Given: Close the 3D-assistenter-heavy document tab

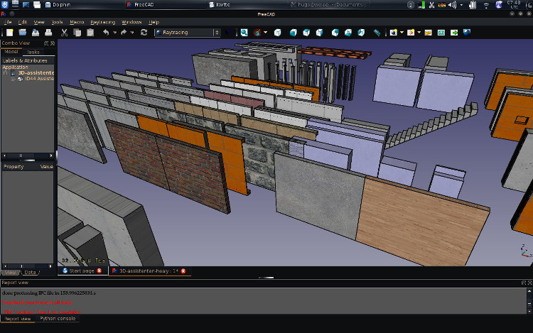Looking at the screenshot, I should (185, 271).
